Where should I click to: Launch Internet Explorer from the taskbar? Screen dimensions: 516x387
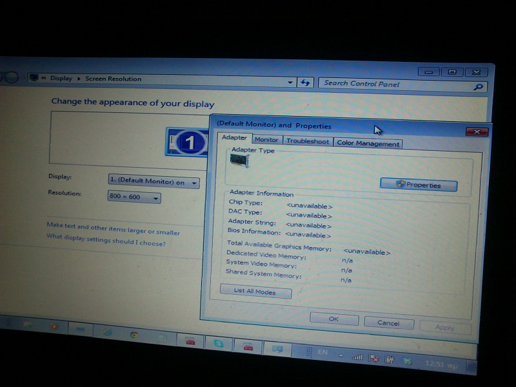point(108,332)
